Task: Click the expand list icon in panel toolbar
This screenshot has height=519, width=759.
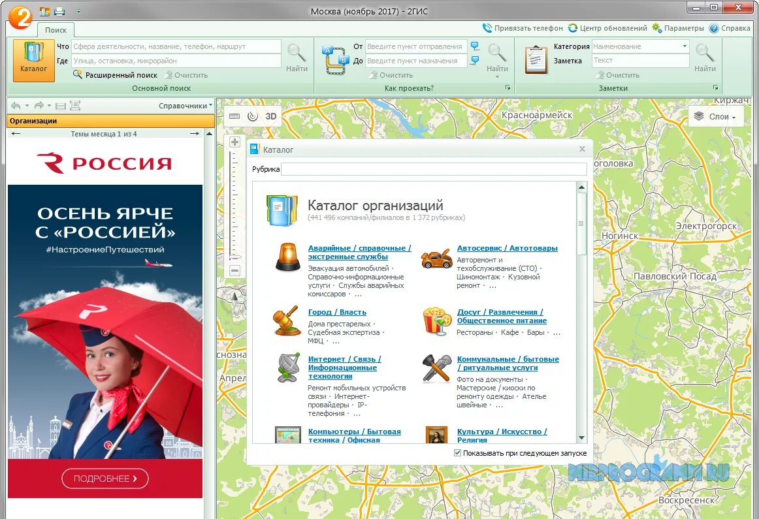Action: (x=75, y=106)
